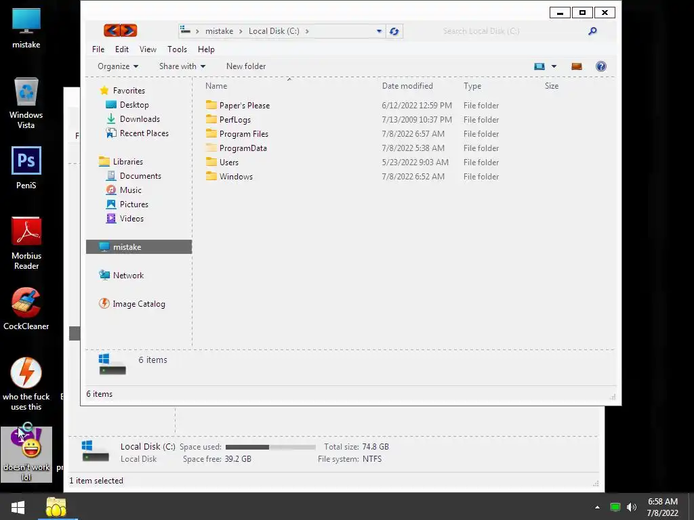The width and height of the screenshot is (694, 520).
Task: Click the volume speaker tray icon
Action: 632,507
